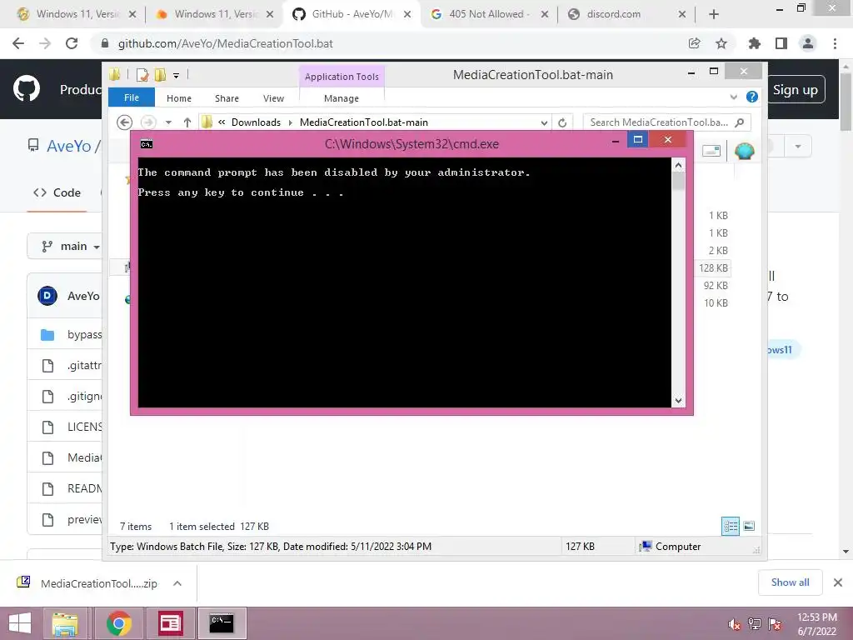Click Computer label in Explorer status bar
853x640 pixels.
point(678,547)
